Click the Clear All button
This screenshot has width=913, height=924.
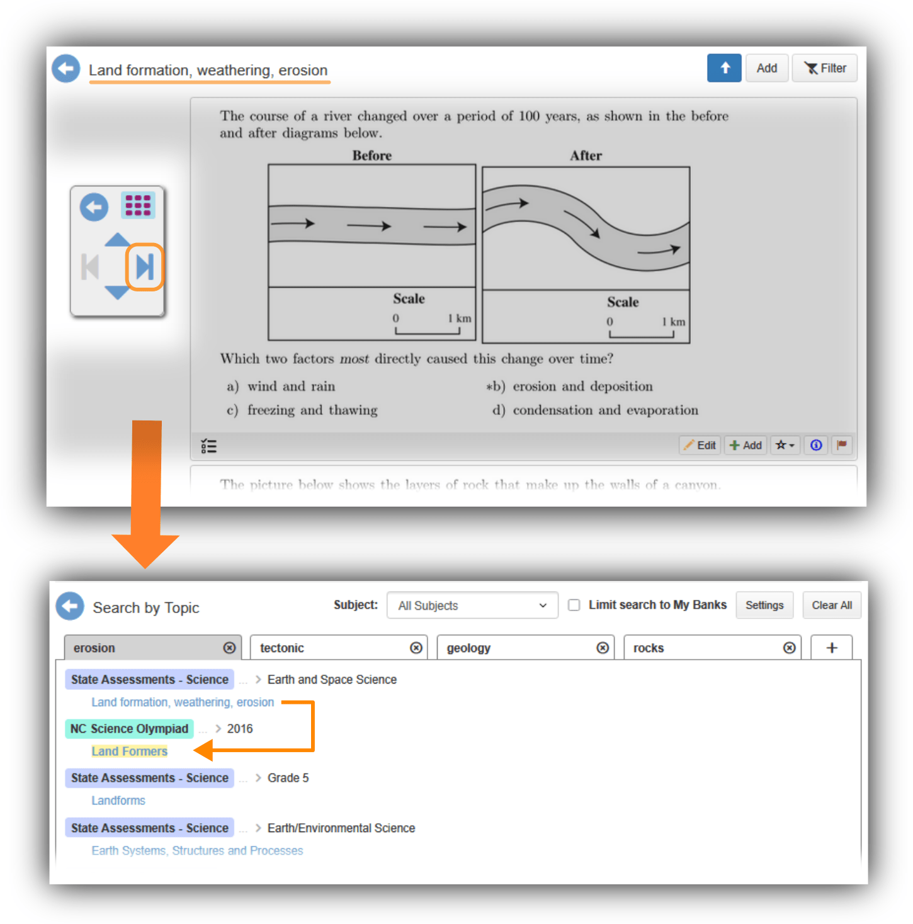click(x=831, y=605)
